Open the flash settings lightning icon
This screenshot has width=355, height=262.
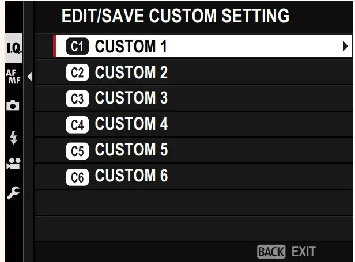click(x=13, y=137)
